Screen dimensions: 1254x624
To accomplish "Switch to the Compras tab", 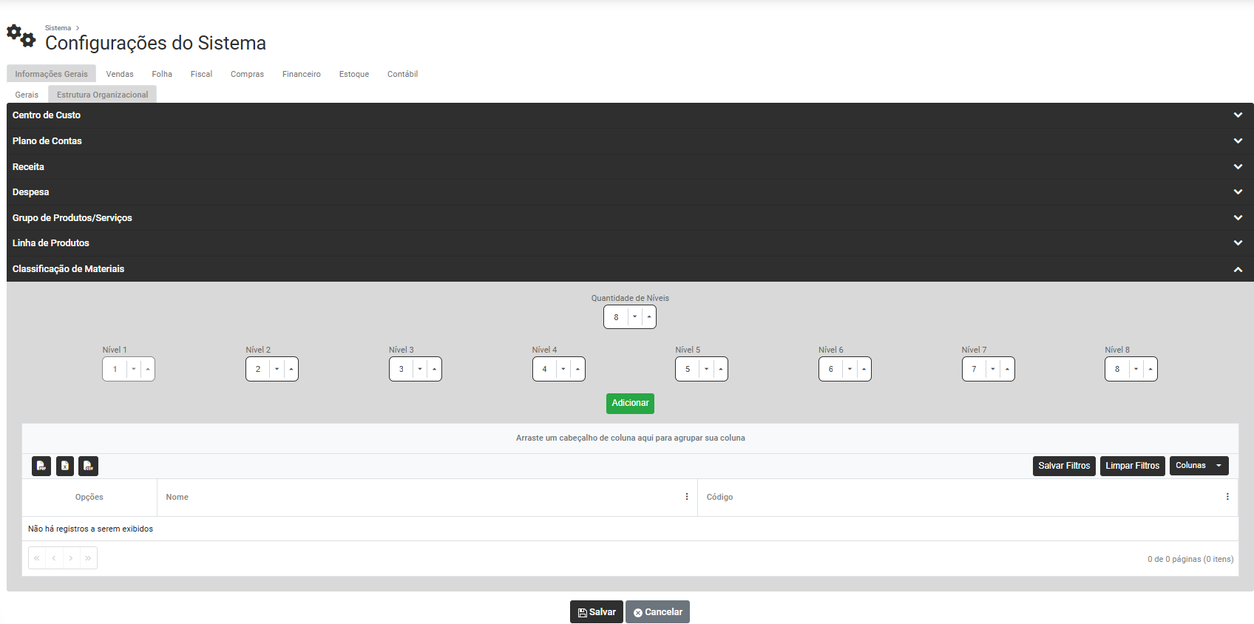I will (247, 74).
